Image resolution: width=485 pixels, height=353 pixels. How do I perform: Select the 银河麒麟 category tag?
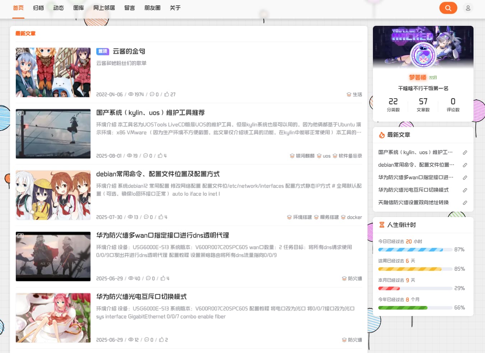coord(305,156)
